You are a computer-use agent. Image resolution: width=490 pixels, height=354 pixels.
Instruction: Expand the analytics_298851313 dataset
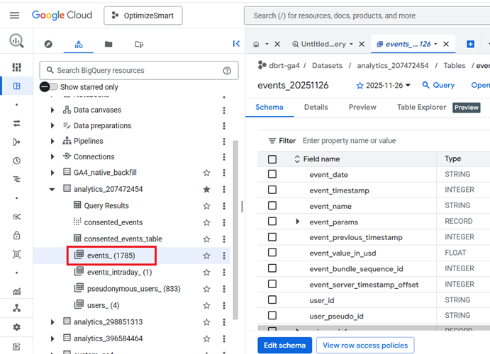point(52,322)
